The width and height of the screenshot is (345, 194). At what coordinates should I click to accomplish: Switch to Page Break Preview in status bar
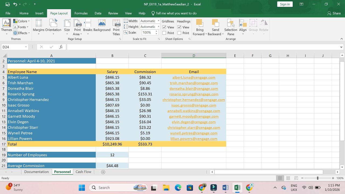point(296,178)
